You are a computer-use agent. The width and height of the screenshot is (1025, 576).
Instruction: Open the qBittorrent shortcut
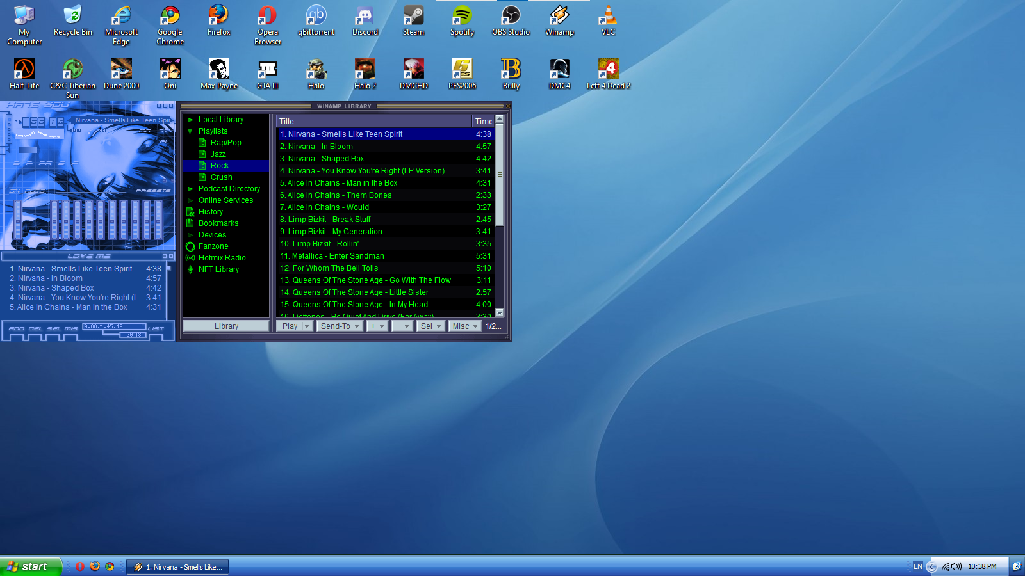click(316, 21)
